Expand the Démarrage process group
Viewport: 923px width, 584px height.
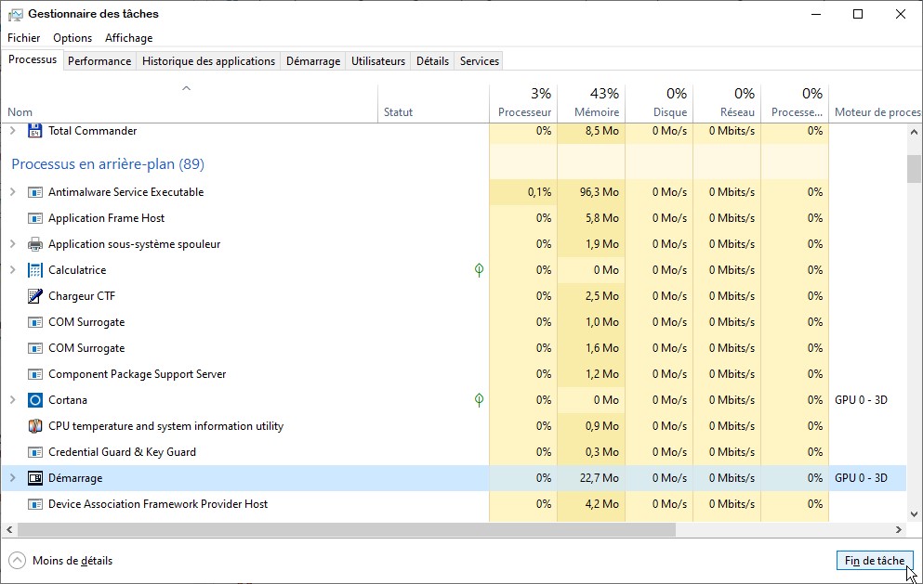12,478
